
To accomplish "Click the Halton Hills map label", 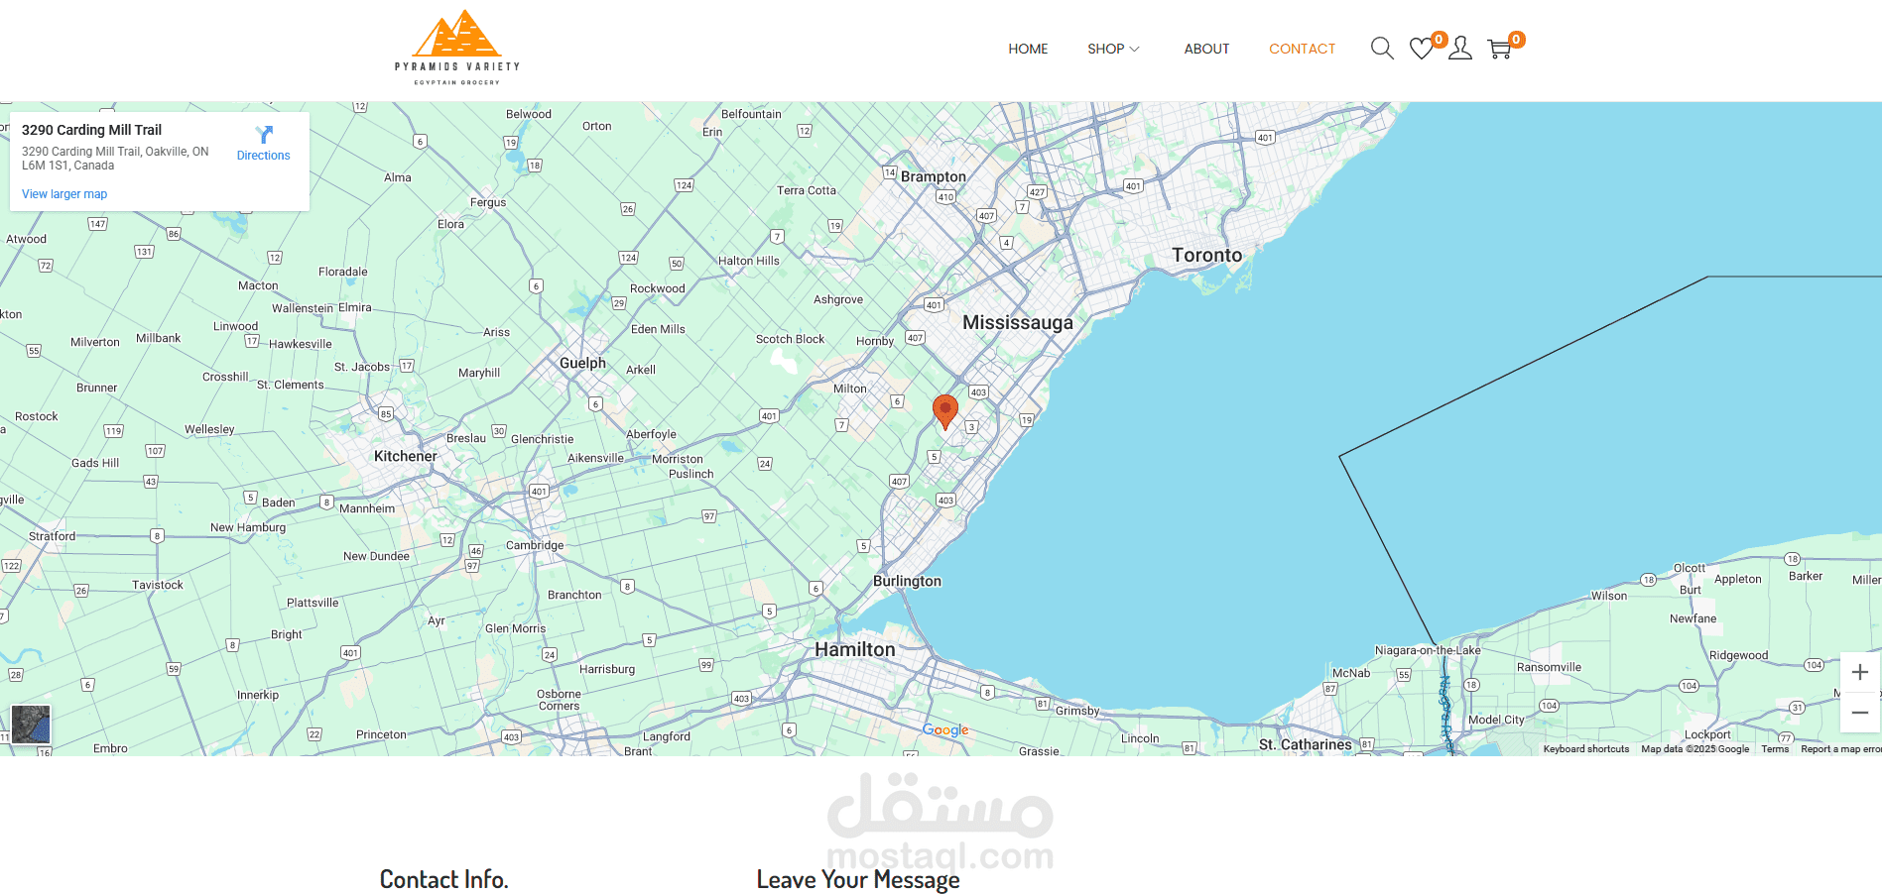I will pyautogui.click(x=748, y=261).
